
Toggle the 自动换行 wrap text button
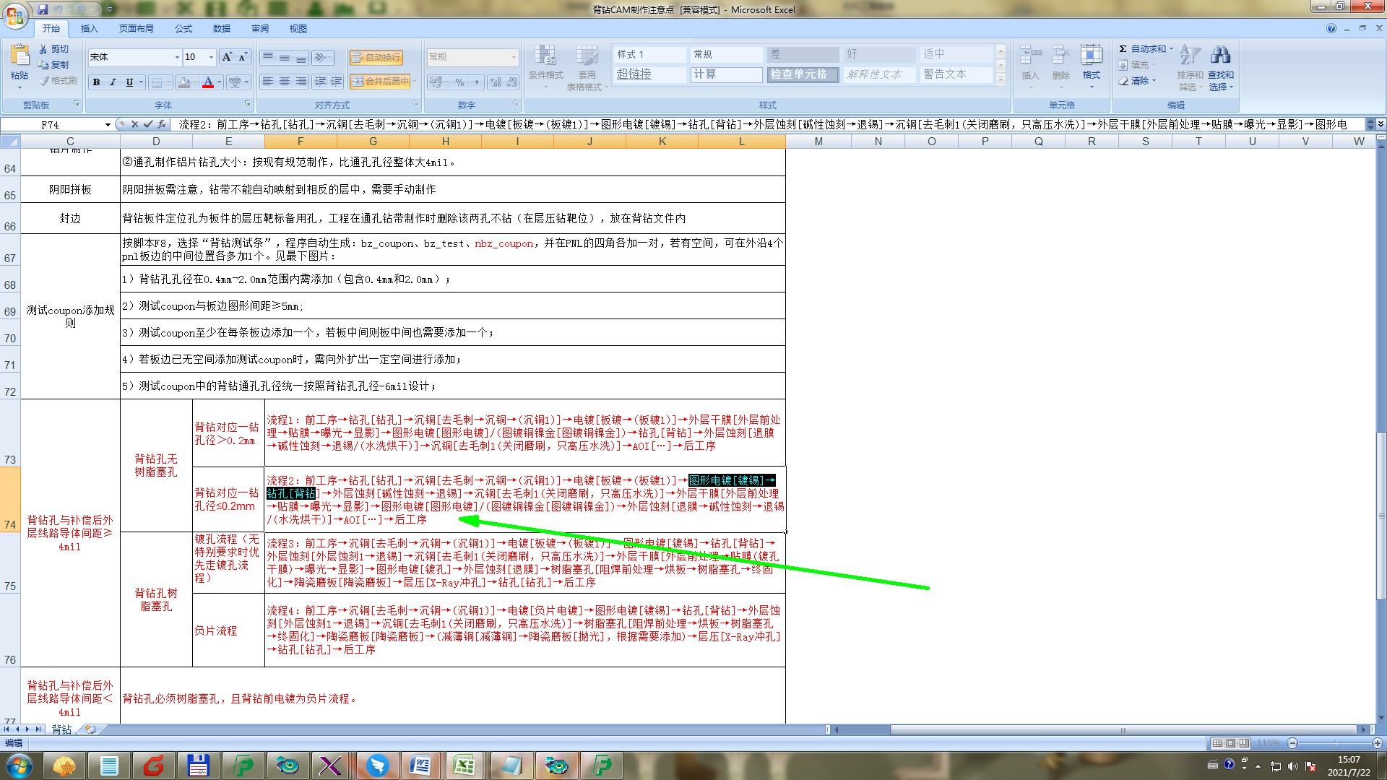coord(376,58)
